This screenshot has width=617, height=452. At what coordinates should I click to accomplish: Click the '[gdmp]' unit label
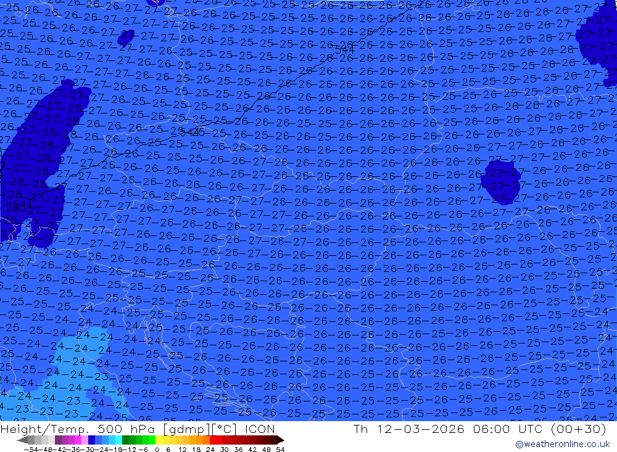point(187,429)
